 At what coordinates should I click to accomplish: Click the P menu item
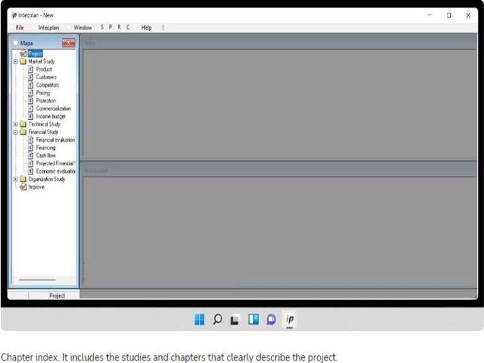pos(110,27)
